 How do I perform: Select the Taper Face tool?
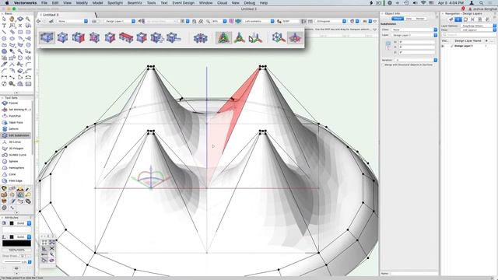click(16, 123)
